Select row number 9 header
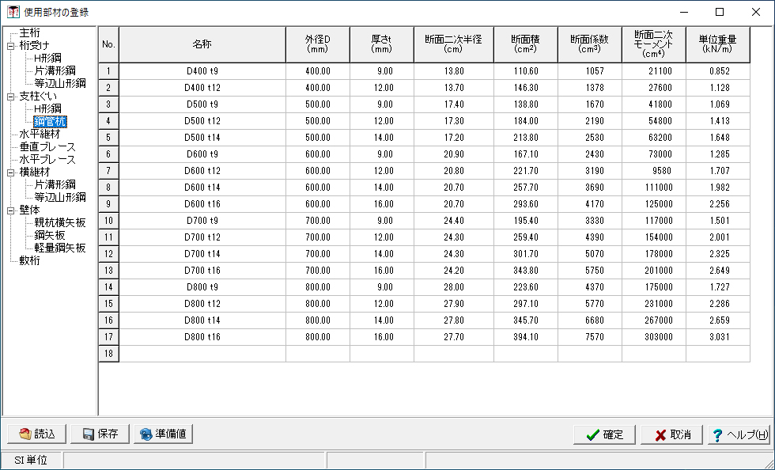 (x=109, y=204)
